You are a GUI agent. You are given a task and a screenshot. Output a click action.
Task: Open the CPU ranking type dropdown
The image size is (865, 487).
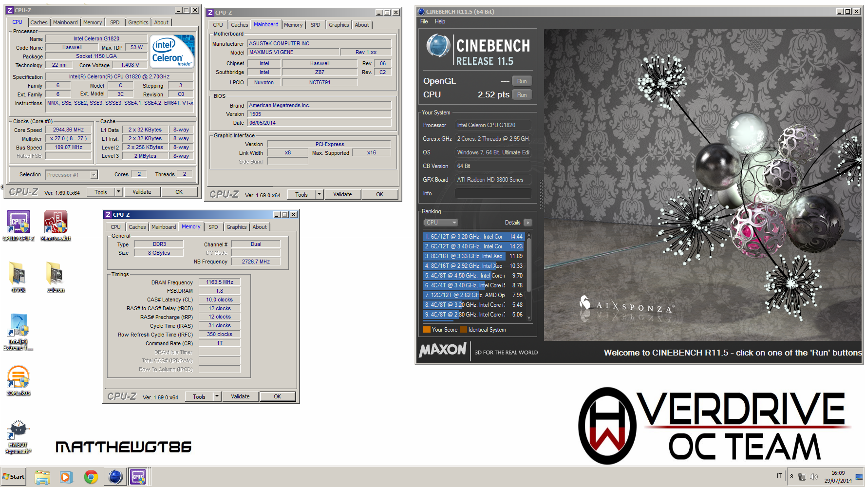point(441,223)
